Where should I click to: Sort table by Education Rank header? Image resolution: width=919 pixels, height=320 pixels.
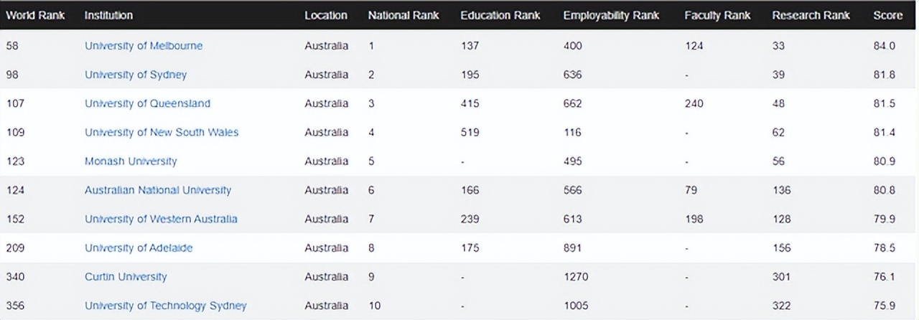point(501,15)
